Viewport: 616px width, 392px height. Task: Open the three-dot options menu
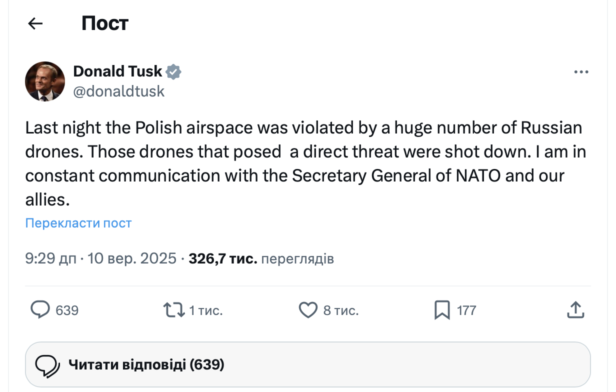[x=581, y=71]
